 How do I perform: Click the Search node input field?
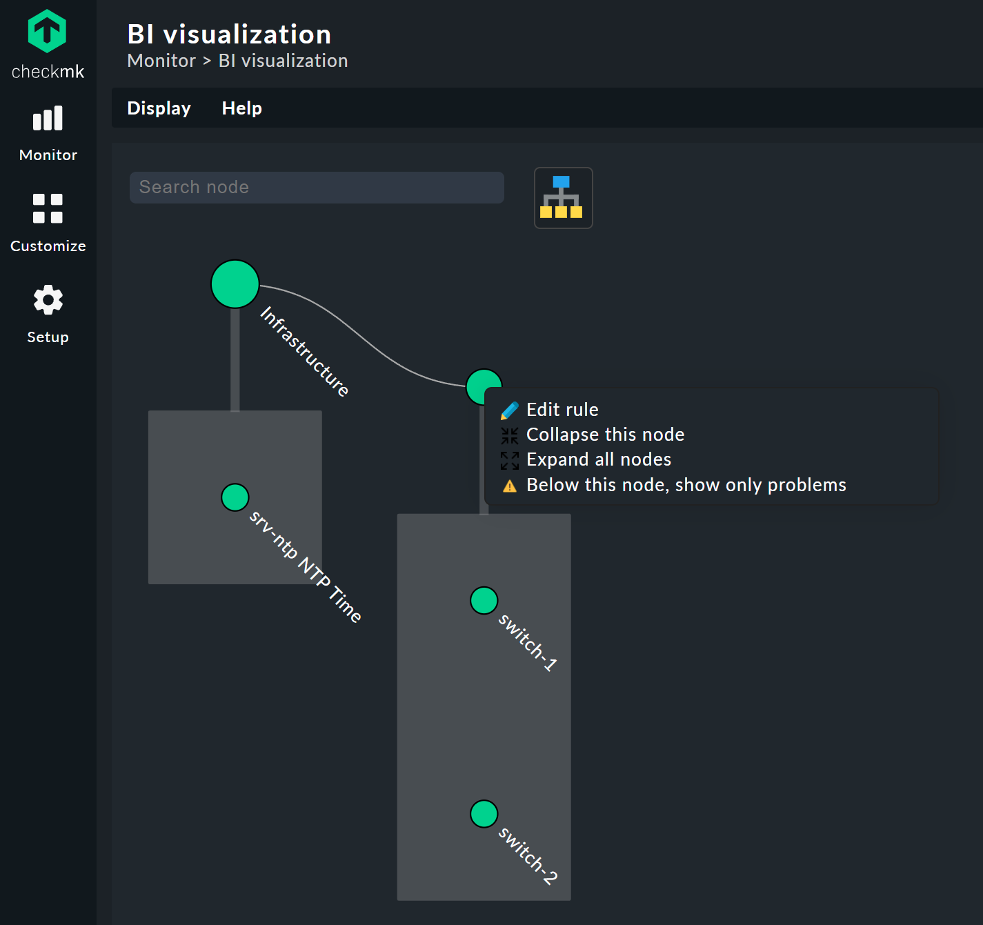[317, 187]
